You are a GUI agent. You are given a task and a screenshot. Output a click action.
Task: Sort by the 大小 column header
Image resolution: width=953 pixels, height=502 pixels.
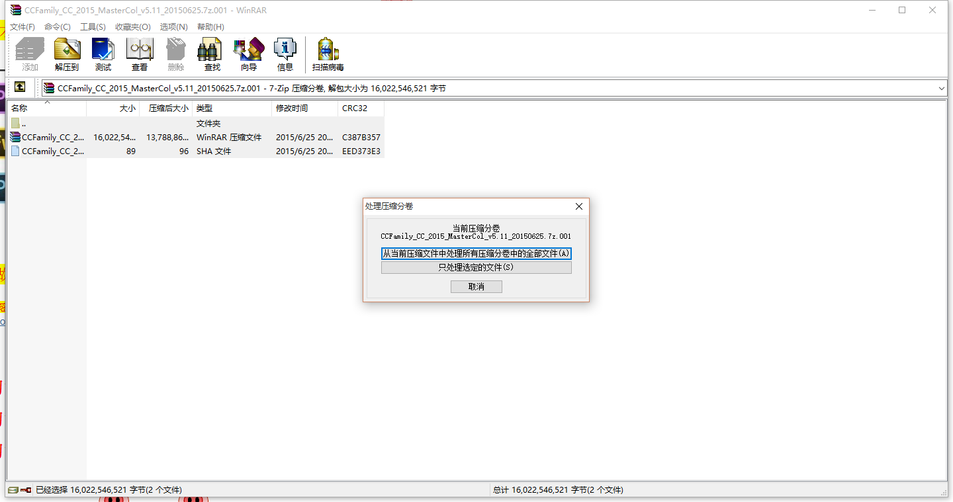[x=113, y=108]
